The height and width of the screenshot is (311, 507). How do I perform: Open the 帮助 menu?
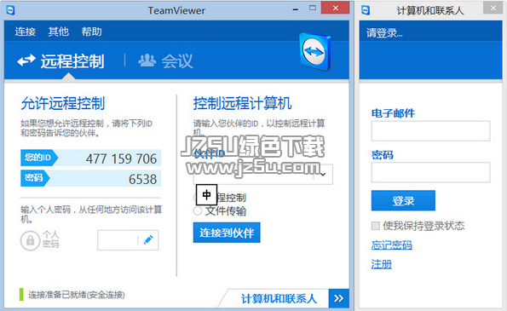(91, 32)
